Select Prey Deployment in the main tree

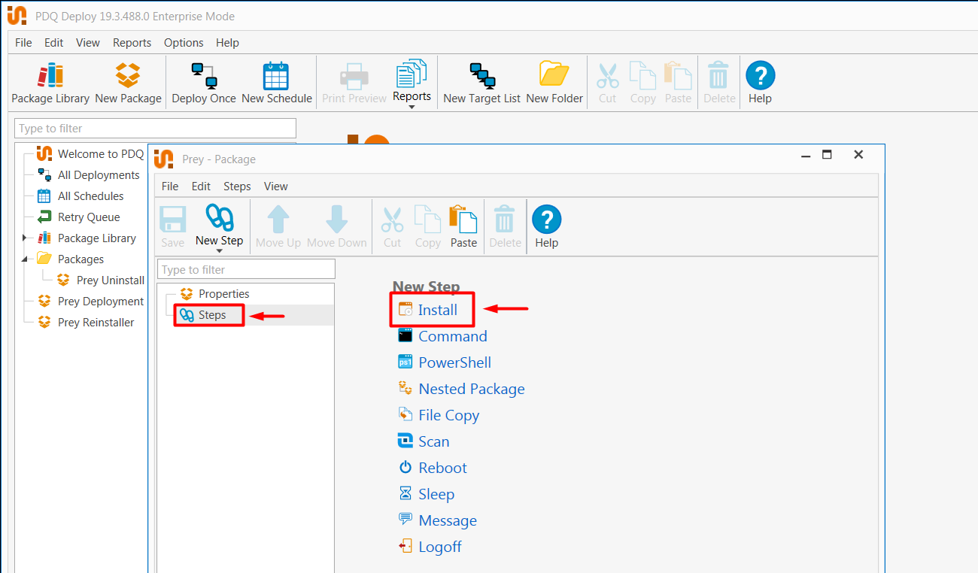click(x=100, y=302)
